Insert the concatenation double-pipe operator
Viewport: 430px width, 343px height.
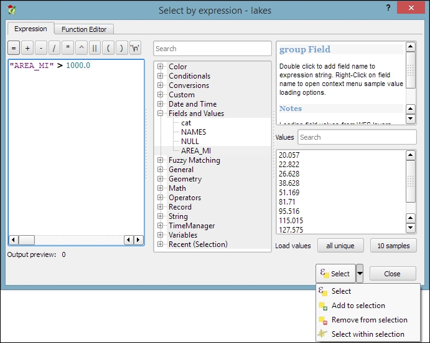coord(95,48)
